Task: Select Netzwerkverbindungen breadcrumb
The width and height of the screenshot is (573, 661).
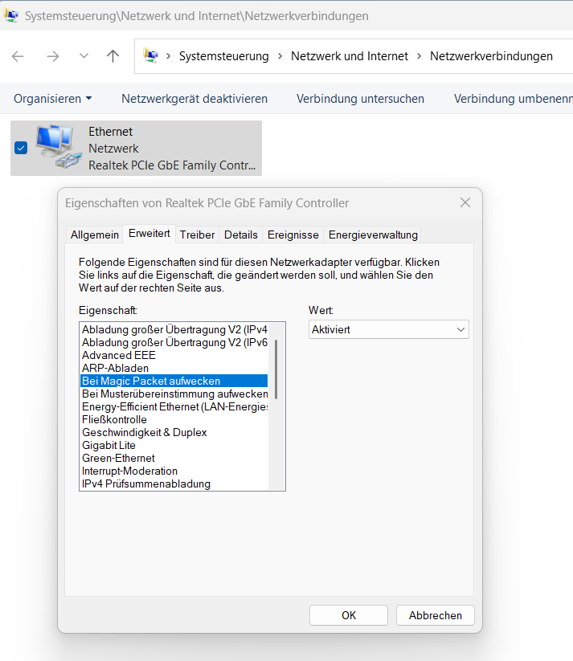Action: tap(491, 56)
